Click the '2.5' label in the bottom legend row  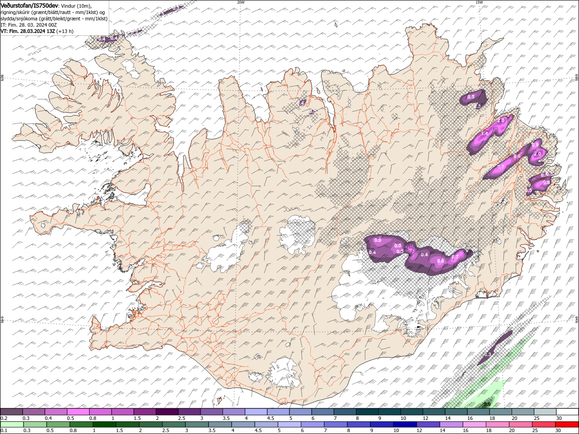(x=166, y=431)
